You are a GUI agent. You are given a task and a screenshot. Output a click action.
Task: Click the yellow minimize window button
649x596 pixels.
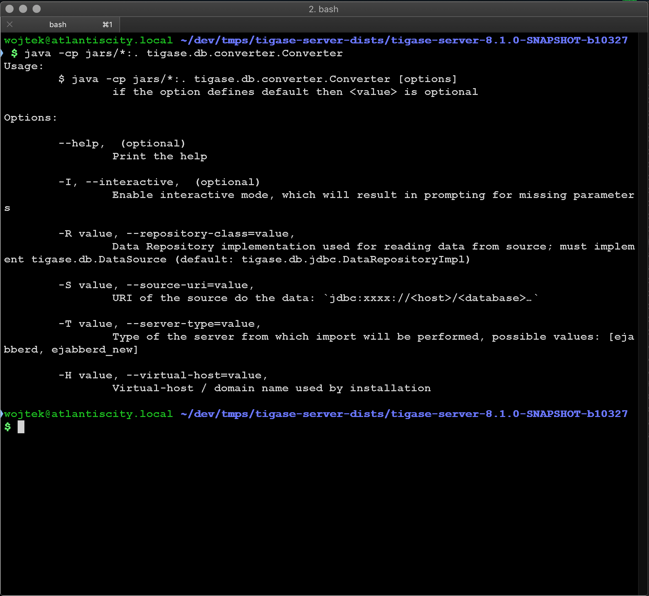[x=23, y=9]
